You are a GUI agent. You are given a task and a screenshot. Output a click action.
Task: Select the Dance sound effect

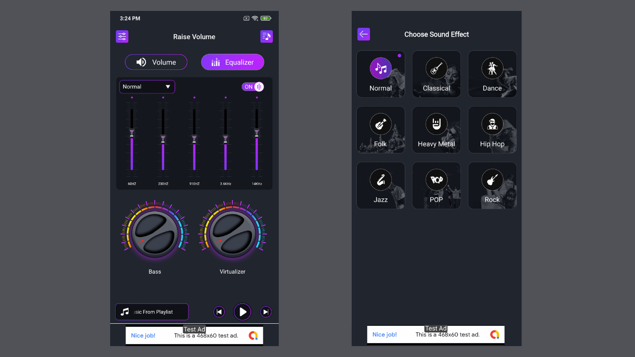point(492,74)
